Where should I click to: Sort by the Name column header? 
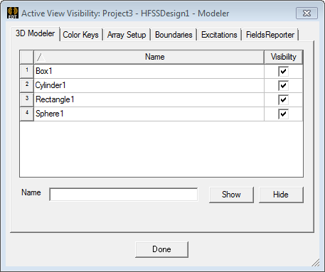149,57
